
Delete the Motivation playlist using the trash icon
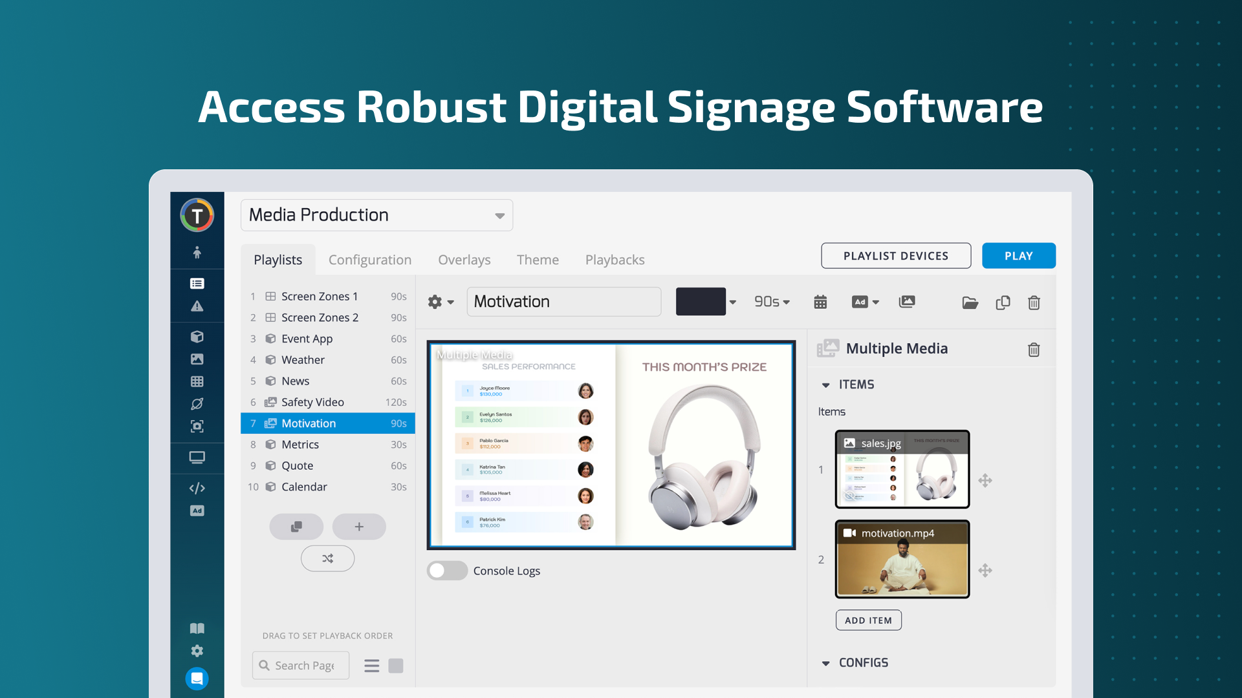point(1034,302)
